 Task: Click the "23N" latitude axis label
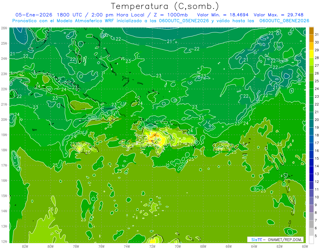pos(4,74)
